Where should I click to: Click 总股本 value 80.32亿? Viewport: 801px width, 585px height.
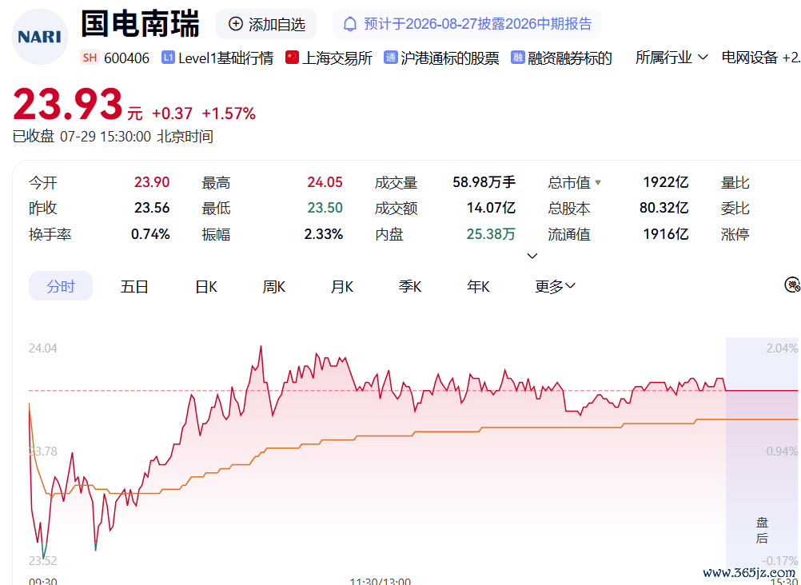[x=664, y=208]
